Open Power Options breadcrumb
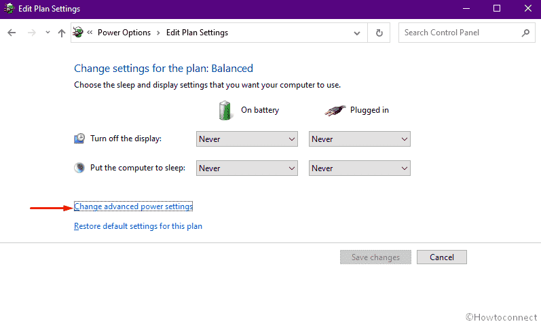The height and width of the screenshot is (326, 541). pyautogui.click(x=124, y=33)
